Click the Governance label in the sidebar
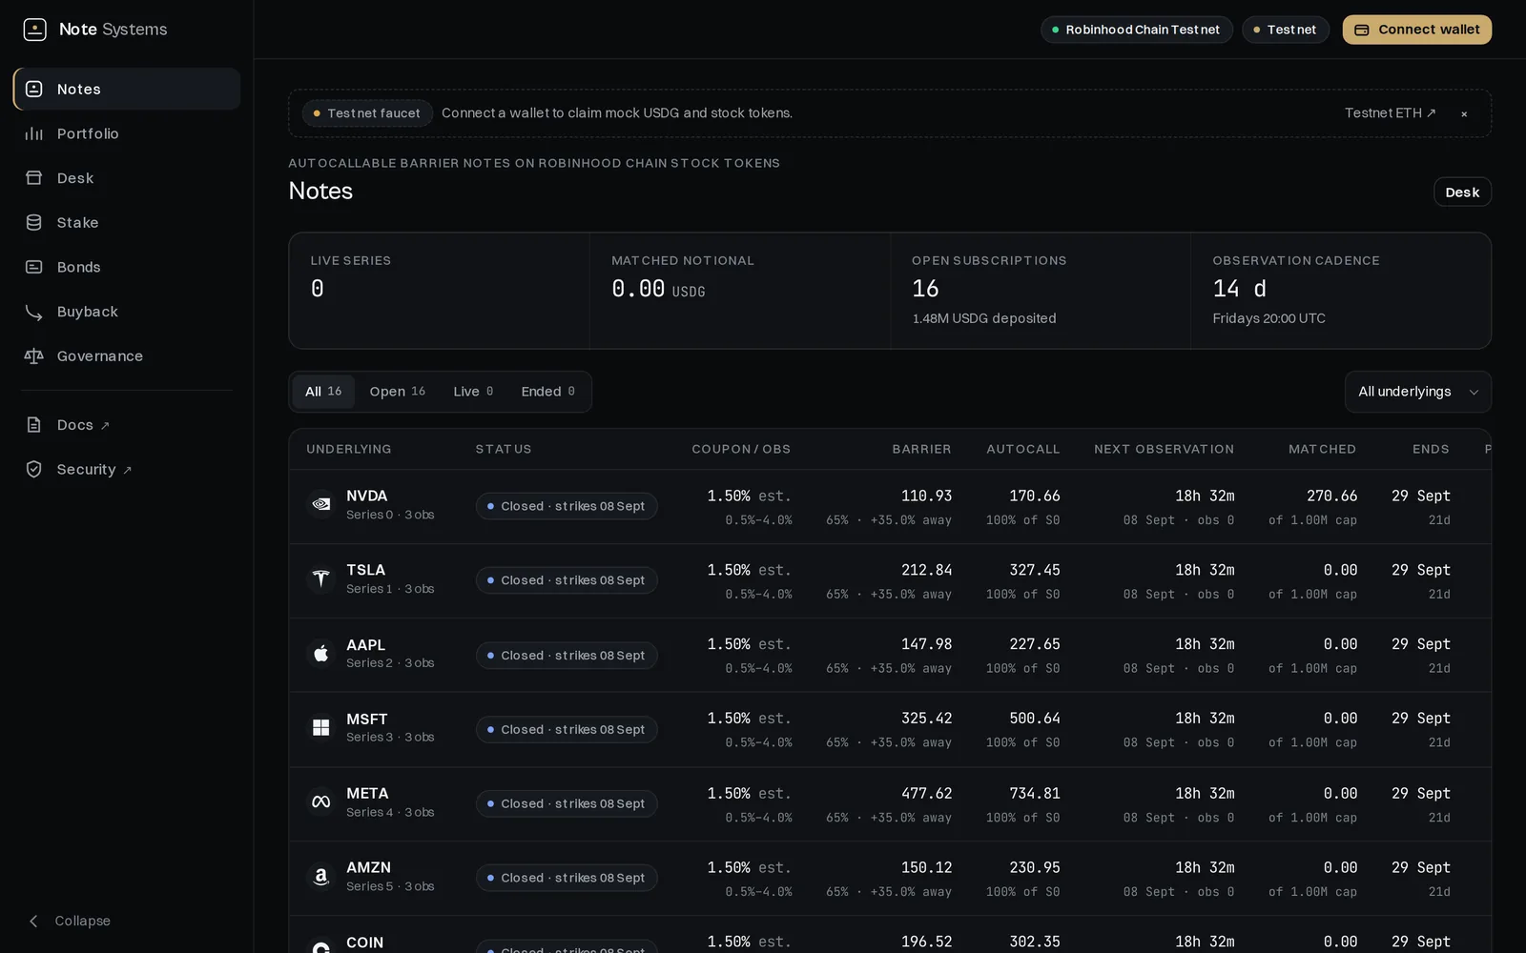1526x953 pixels. pos(100,356)
